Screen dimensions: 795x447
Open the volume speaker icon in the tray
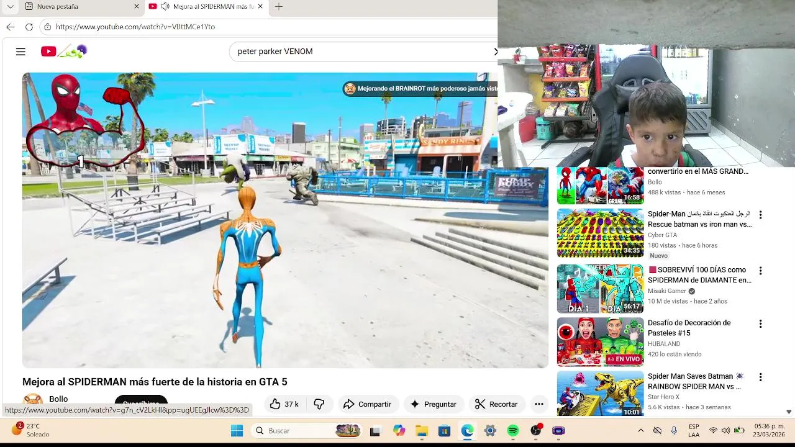pos(726,431)
